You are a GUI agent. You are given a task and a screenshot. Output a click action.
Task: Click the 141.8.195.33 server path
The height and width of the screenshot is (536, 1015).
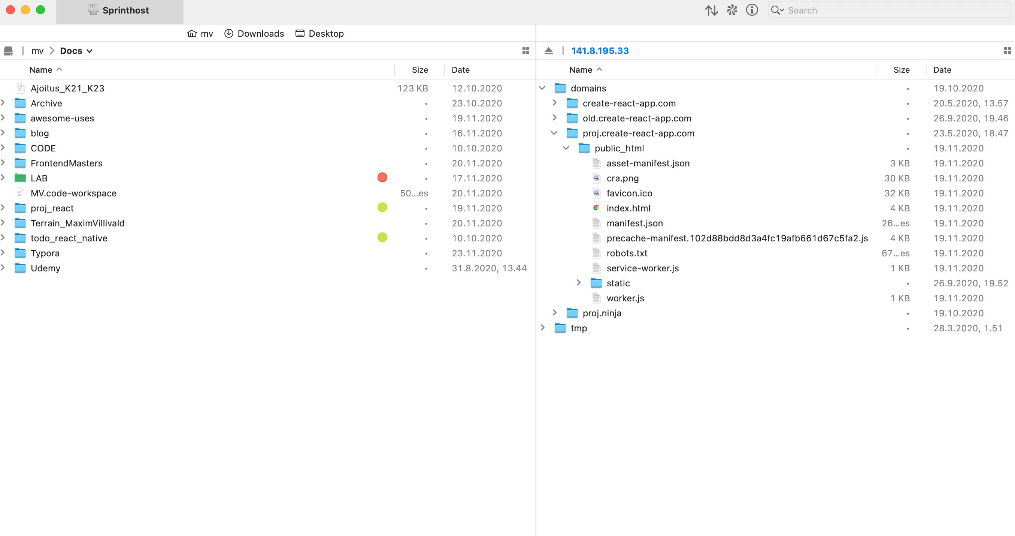(x=600, y=51)
